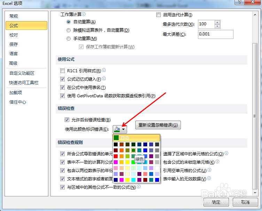The height and width of the screenshot is (211, 262).
Task: Select 手动重算 radio option
Action: [x=69, y=39]
